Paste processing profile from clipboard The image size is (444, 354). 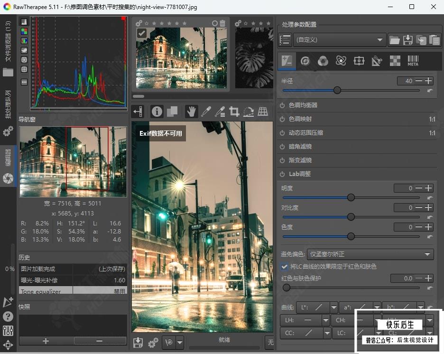[435, 40]
